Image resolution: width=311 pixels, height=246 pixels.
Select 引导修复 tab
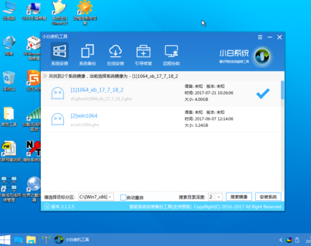coord(144,54)
